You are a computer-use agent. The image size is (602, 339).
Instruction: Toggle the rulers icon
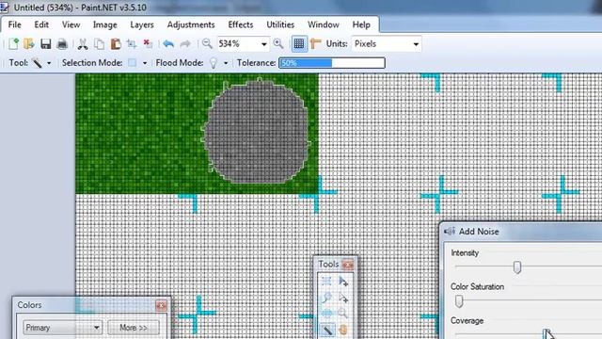tap(316, 44)
